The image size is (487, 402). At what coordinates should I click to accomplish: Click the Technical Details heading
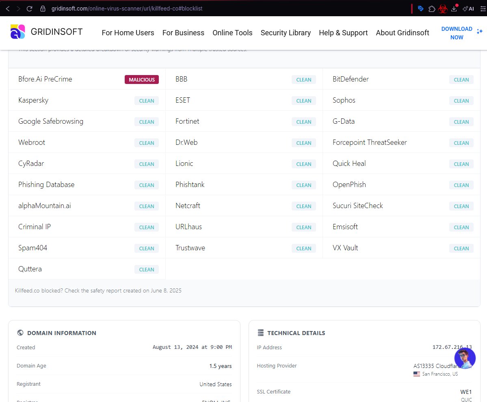click(296, 333)
